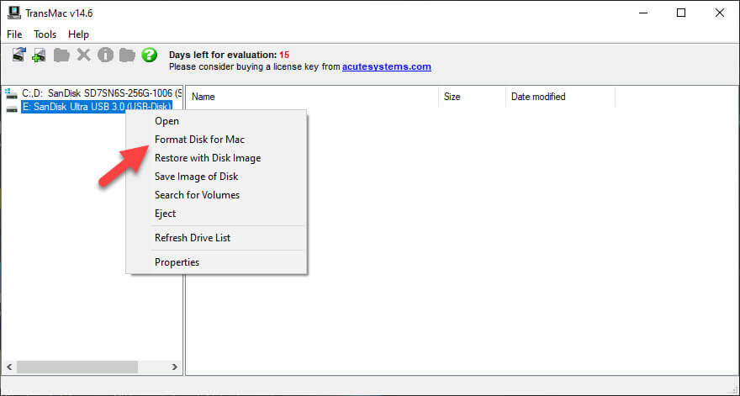Select the C:,D: SanDisk SD7SN6S drive
Viewport: 740px width, 396px height.
pos(96,92)
